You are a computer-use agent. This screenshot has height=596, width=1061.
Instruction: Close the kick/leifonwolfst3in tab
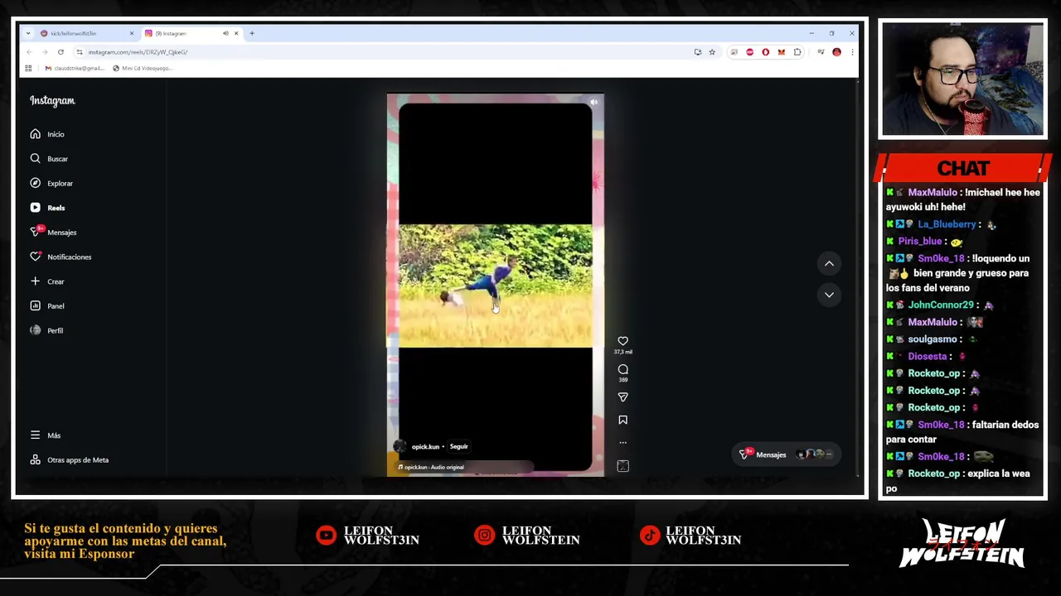point(131,33)
